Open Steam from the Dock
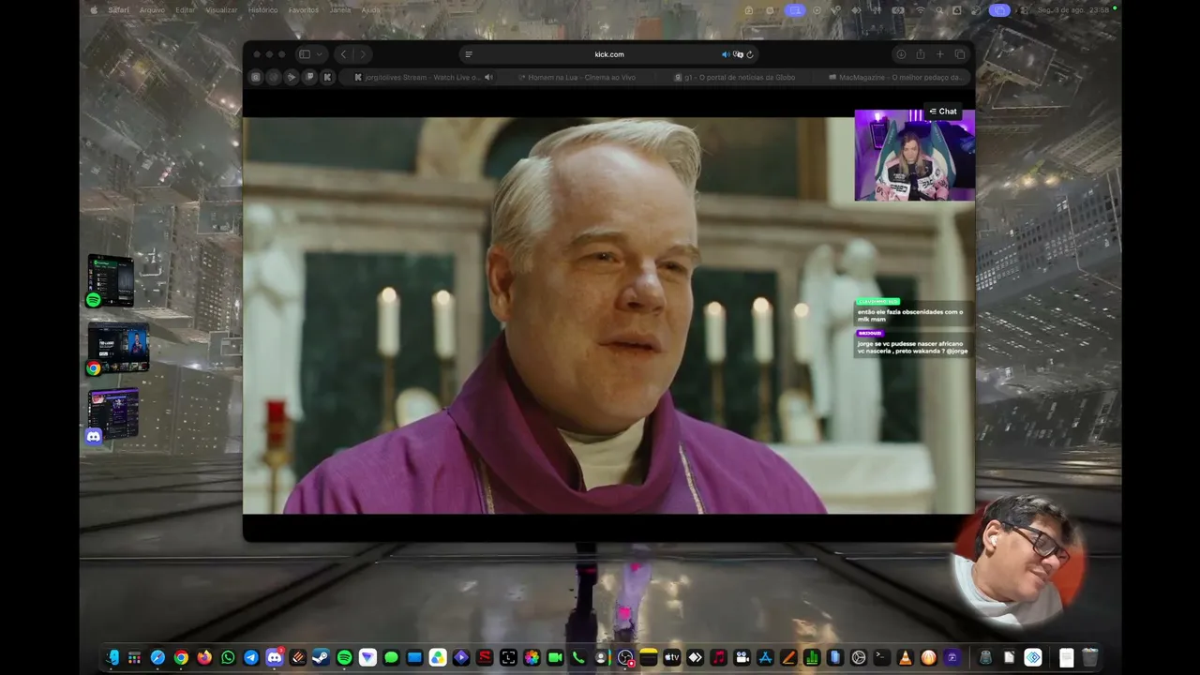The height and width of the screenshot is (675, 1200). pyautogui.click(x=321, y=658)
